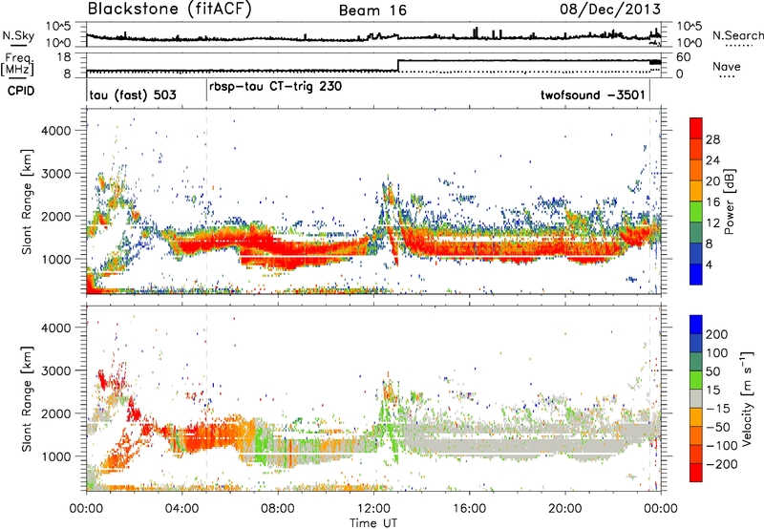
Task: Click the red bottom segment of Velocity colorbar
Action: click(x=696, y=473)
